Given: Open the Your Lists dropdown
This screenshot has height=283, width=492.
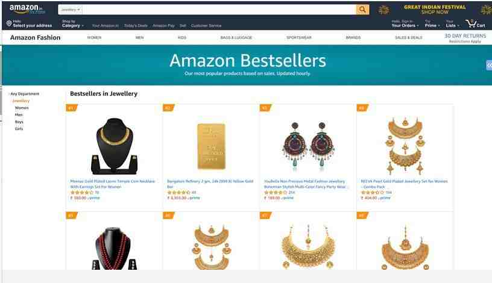Looking at the screenshot, I should click(x=452, y=23).
